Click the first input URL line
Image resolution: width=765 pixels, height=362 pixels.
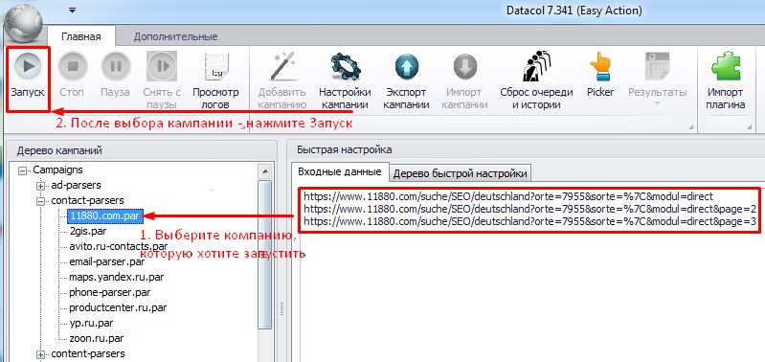click(507, 196)
